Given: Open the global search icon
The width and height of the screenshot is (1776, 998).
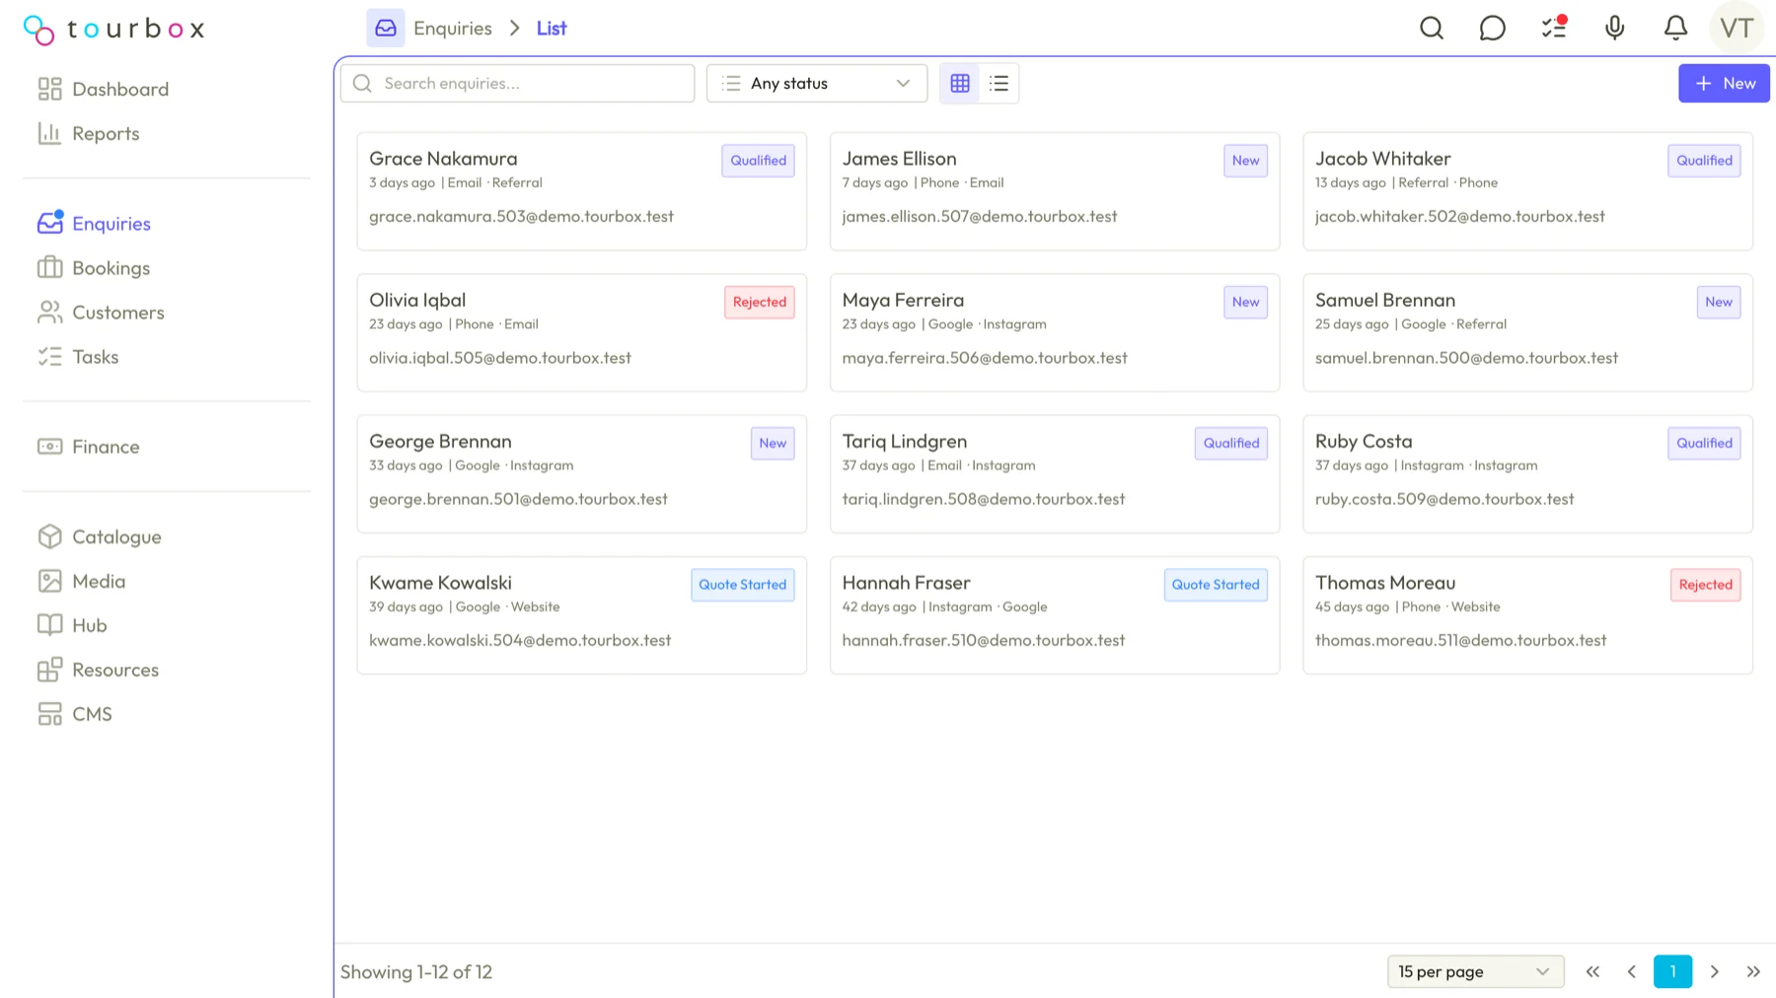Looking at the screenshot, I should click(x=1432, y=28).
